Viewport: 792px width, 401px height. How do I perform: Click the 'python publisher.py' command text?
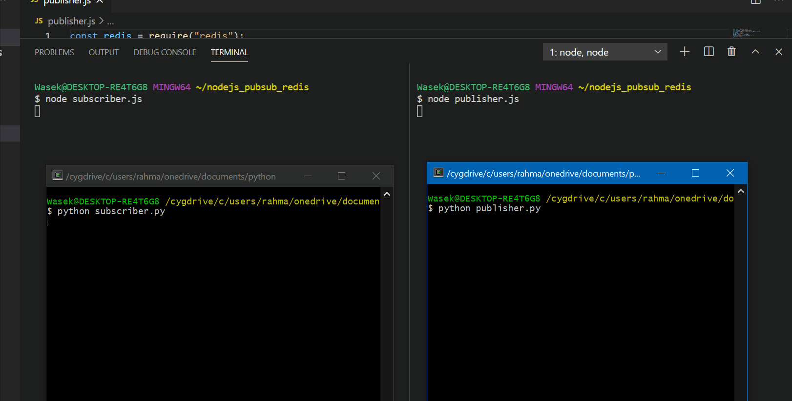click(489, 208)
